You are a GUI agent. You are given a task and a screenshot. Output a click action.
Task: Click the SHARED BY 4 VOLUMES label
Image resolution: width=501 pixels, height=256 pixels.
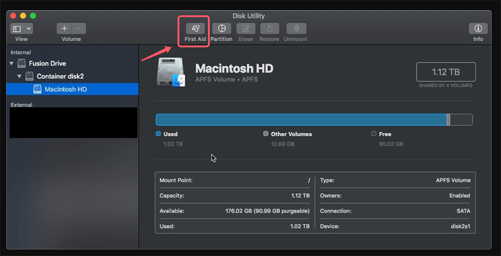click(446, 86)
